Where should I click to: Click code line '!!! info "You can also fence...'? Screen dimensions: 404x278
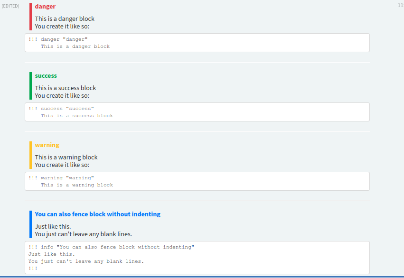(x=111, y=247)
